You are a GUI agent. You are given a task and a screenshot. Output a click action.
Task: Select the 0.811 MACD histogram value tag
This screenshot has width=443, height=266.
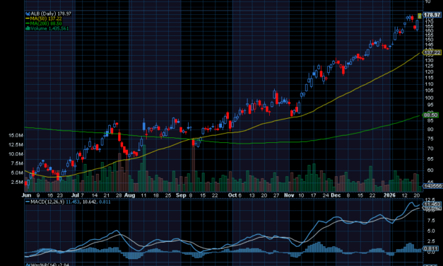tap(431, 249)
